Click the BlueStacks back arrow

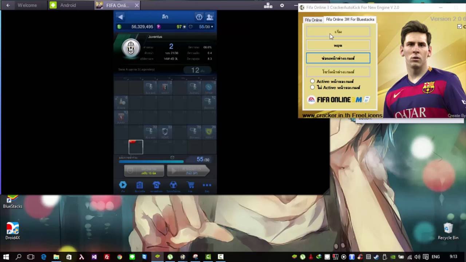point(8,5)
